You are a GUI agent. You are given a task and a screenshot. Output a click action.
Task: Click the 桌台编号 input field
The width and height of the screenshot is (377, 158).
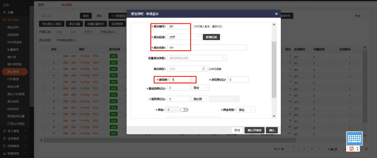tap(179, 26)
